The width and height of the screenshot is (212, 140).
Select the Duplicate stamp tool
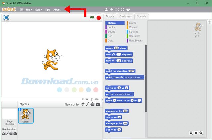[x=106, y=9]
